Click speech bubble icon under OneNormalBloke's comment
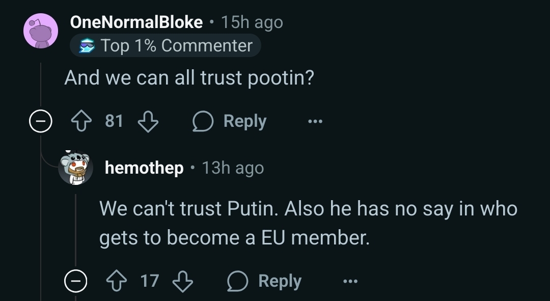Screen dimensions: 550x301 click(x=203, y=121)
